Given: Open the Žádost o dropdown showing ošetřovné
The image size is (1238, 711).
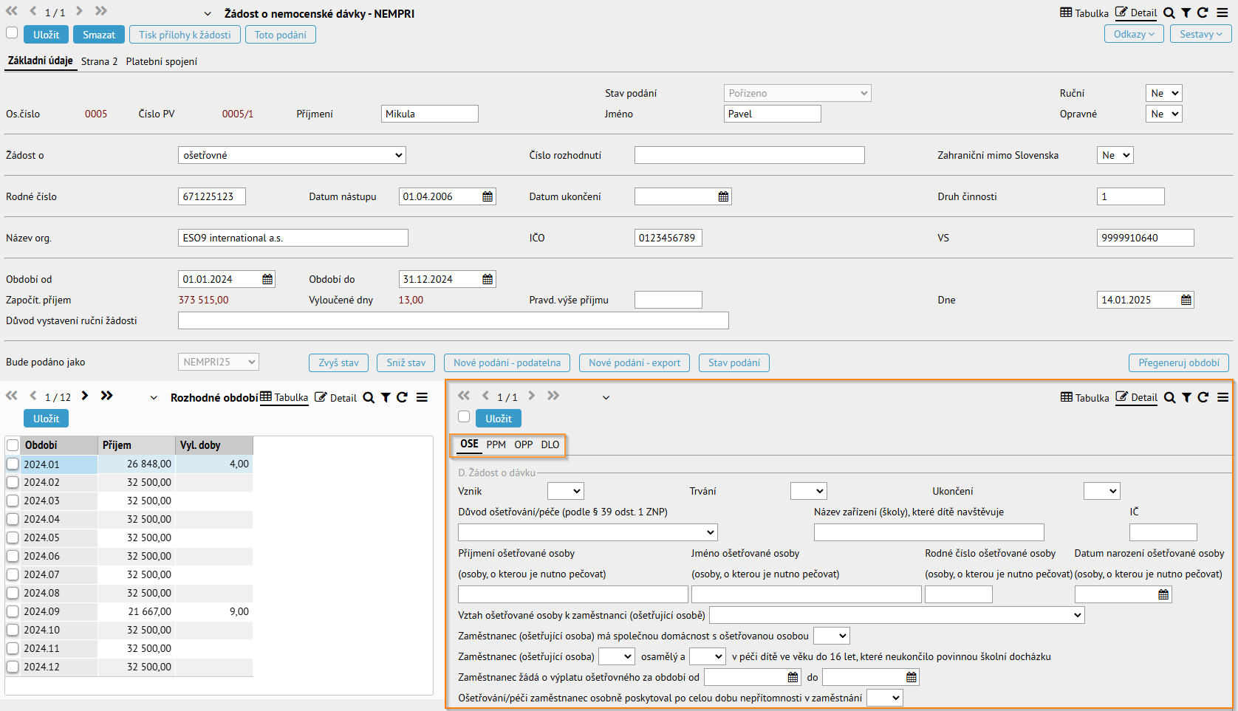Looking at the screenshot, I should coord(292,155).
